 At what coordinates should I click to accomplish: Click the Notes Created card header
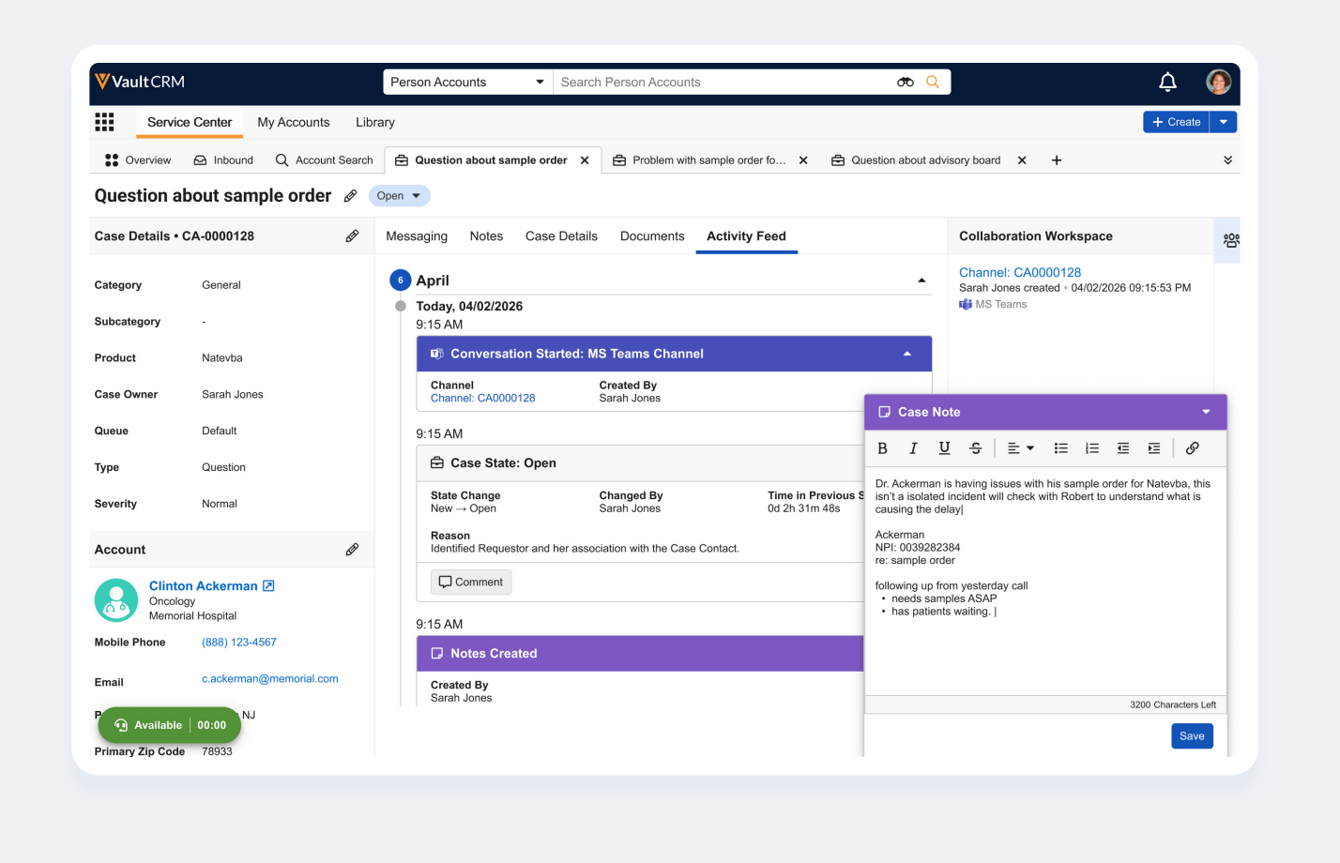[640, 654]
